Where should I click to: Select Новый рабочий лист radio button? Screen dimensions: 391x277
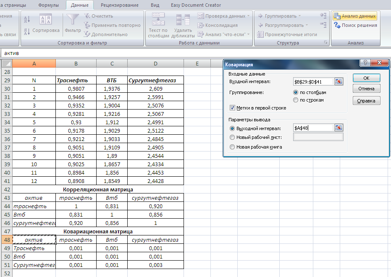point(232,137)
